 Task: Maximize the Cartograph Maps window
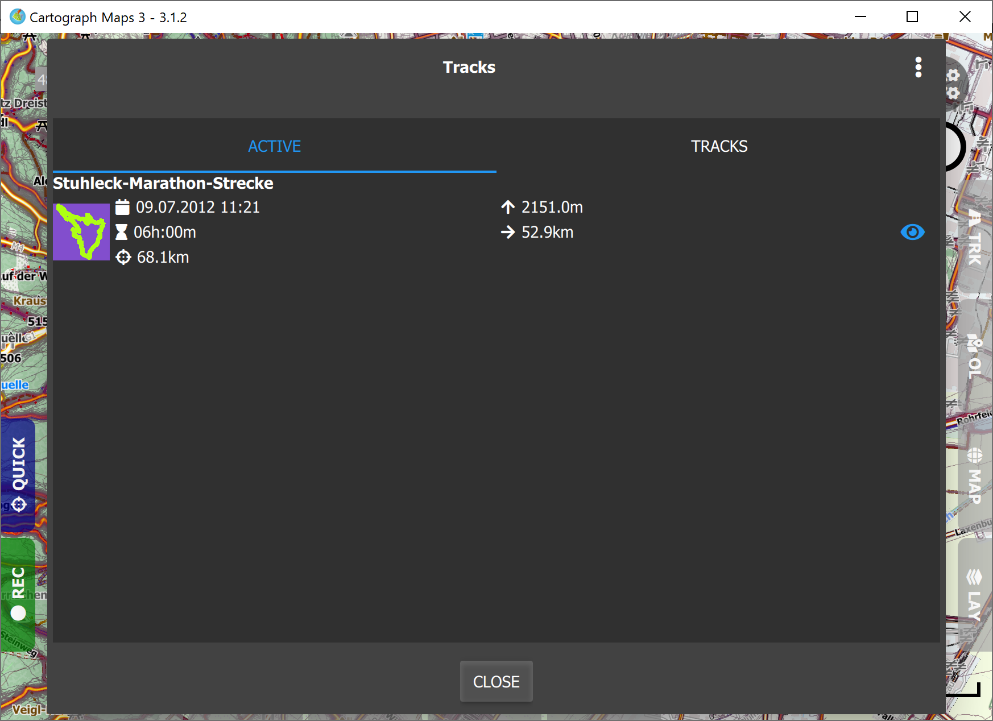(x=912, y=17)
